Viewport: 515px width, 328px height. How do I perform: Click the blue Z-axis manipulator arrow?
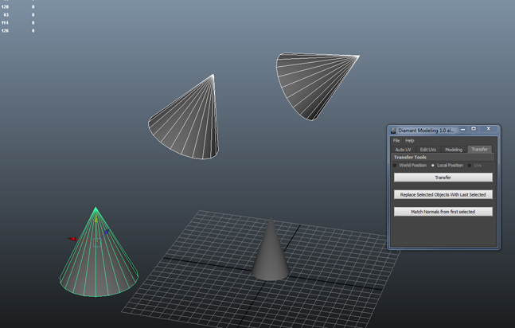click(106, 232)
